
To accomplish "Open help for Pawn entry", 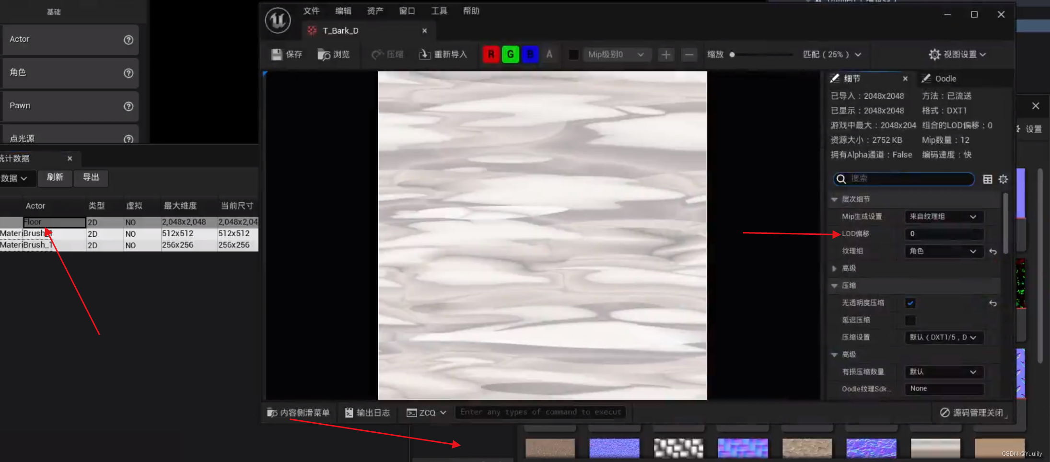I will [x=128, y=106].
